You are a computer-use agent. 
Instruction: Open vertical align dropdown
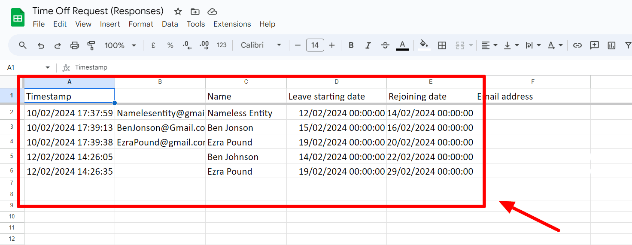(511, 45)
